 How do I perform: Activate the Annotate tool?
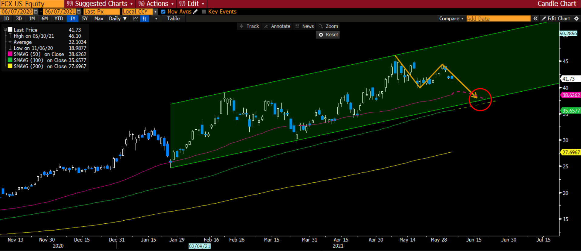point(277,26)
